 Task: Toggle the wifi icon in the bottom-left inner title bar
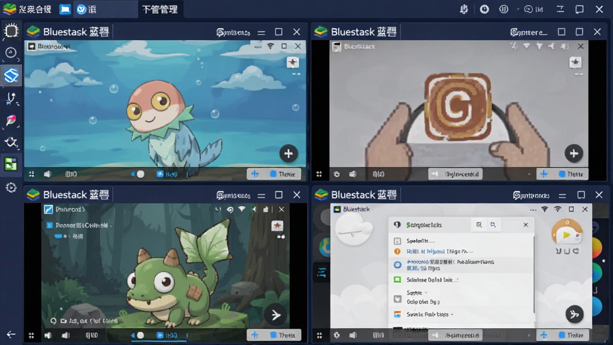(x=242, y=209)
